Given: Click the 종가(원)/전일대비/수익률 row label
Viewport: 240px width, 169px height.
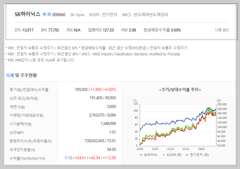Looking at the screenshot, I should click(x=29, y=90).
